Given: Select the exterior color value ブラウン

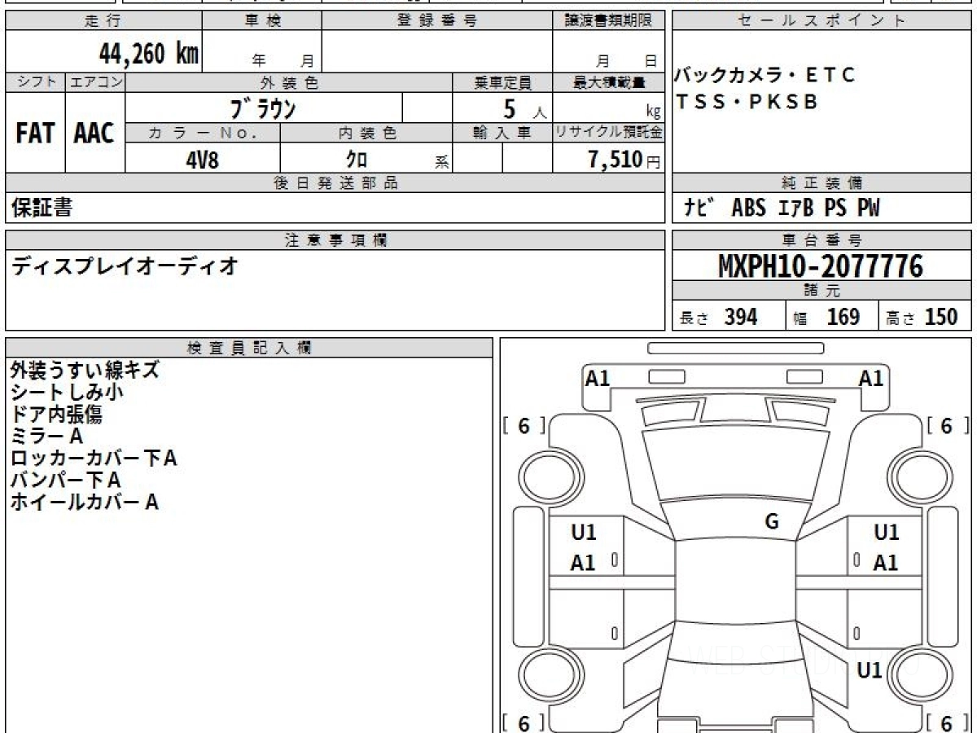Looking at the screenshot, I should tap(264, 108).
